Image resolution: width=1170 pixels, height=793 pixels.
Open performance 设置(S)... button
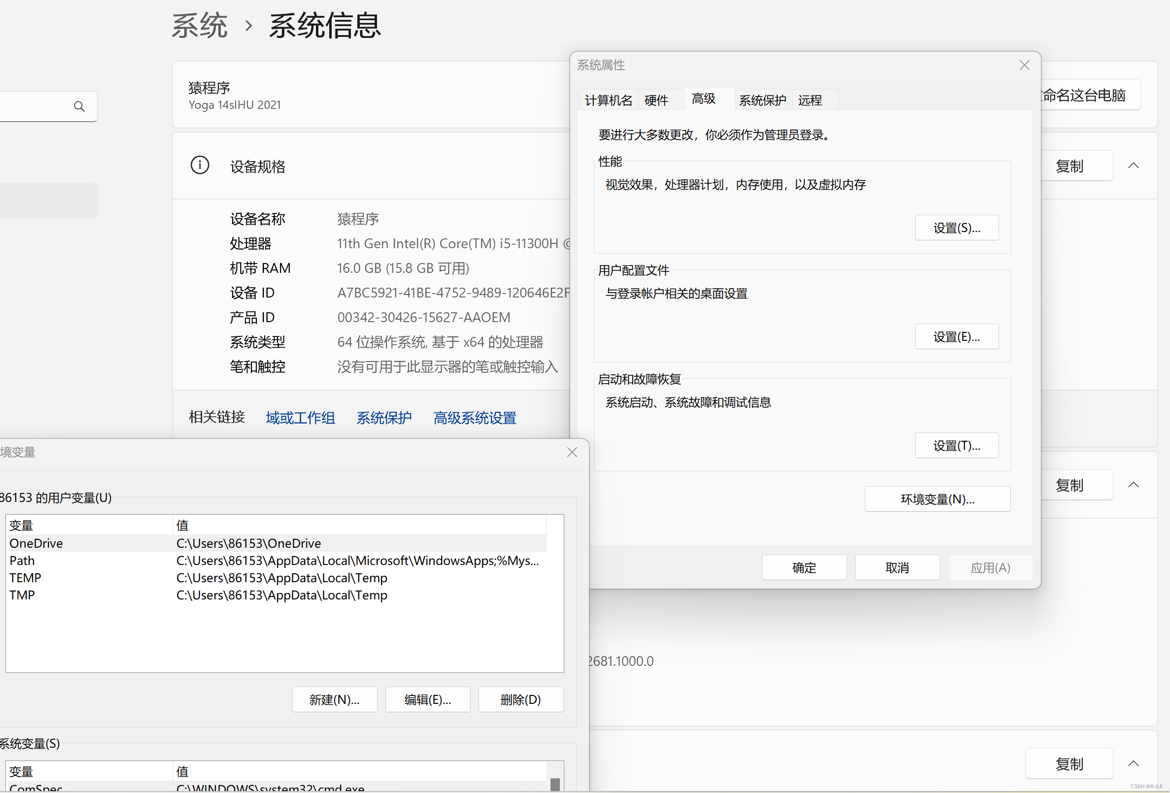click(957, 228)
